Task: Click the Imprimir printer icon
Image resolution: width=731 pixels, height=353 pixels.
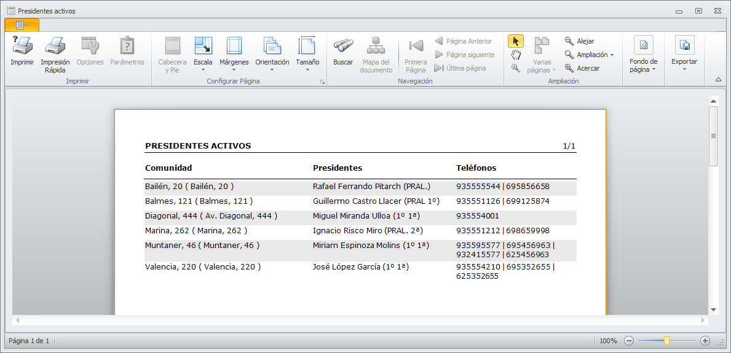Action: pyautogui.click(x=22, y=46)
